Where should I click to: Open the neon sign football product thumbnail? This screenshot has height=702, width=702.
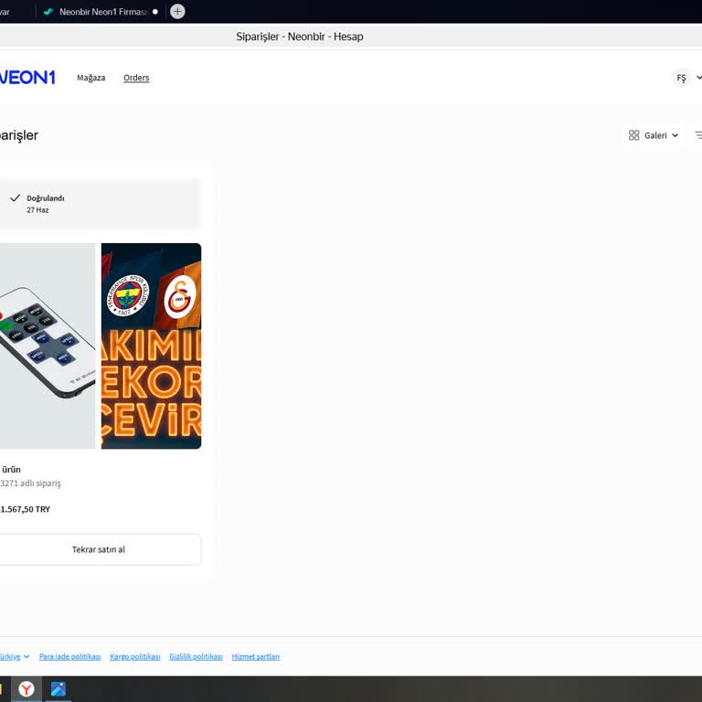tap(152, 346)
